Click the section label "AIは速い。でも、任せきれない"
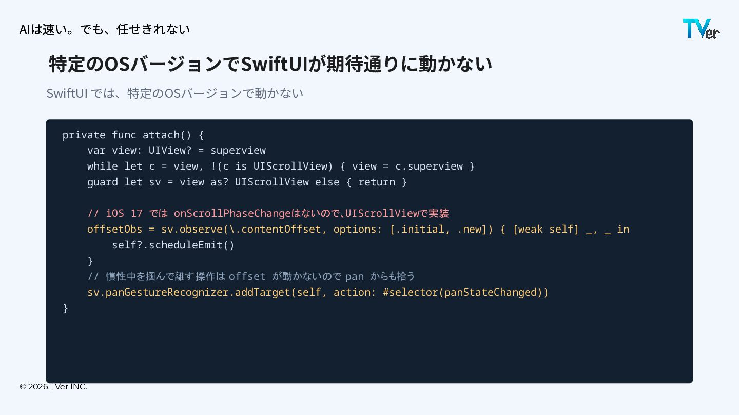Viewport: 739px width, 415px height. [105, 29]
